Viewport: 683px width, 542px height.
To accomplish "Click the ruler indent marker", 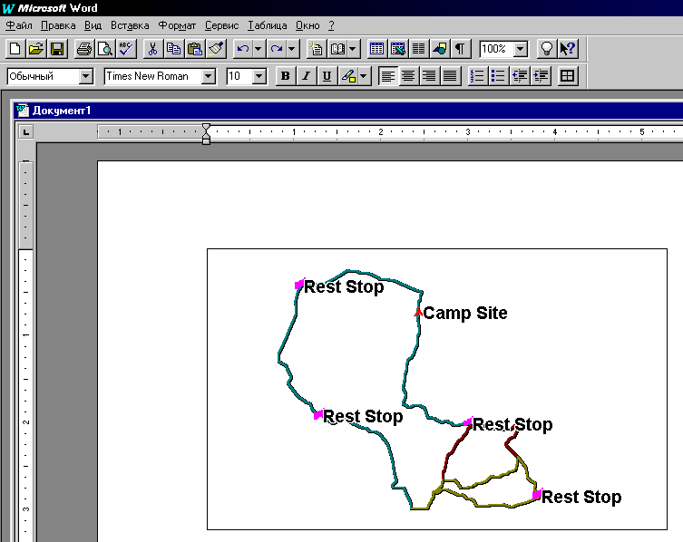I will [x=207, y=133].
